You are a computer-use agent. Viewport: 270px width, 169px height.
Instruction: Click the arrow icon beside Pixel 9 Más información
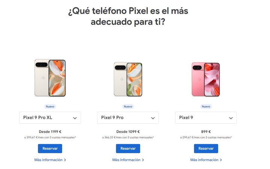[221, 160]
